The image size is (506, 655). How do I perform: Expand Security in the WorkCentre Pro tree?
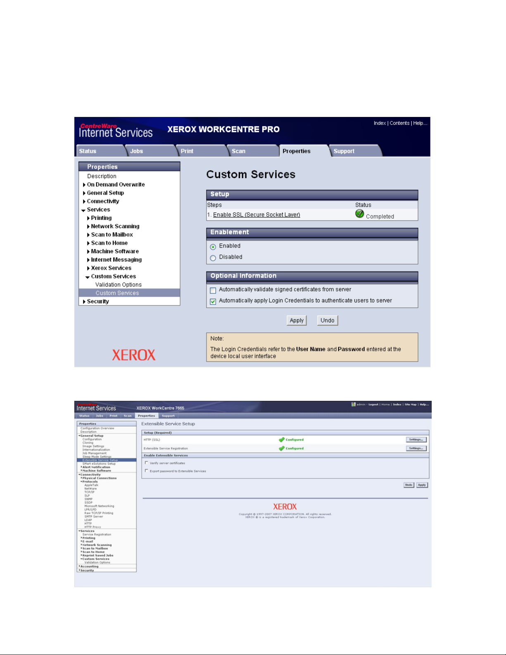84,302
